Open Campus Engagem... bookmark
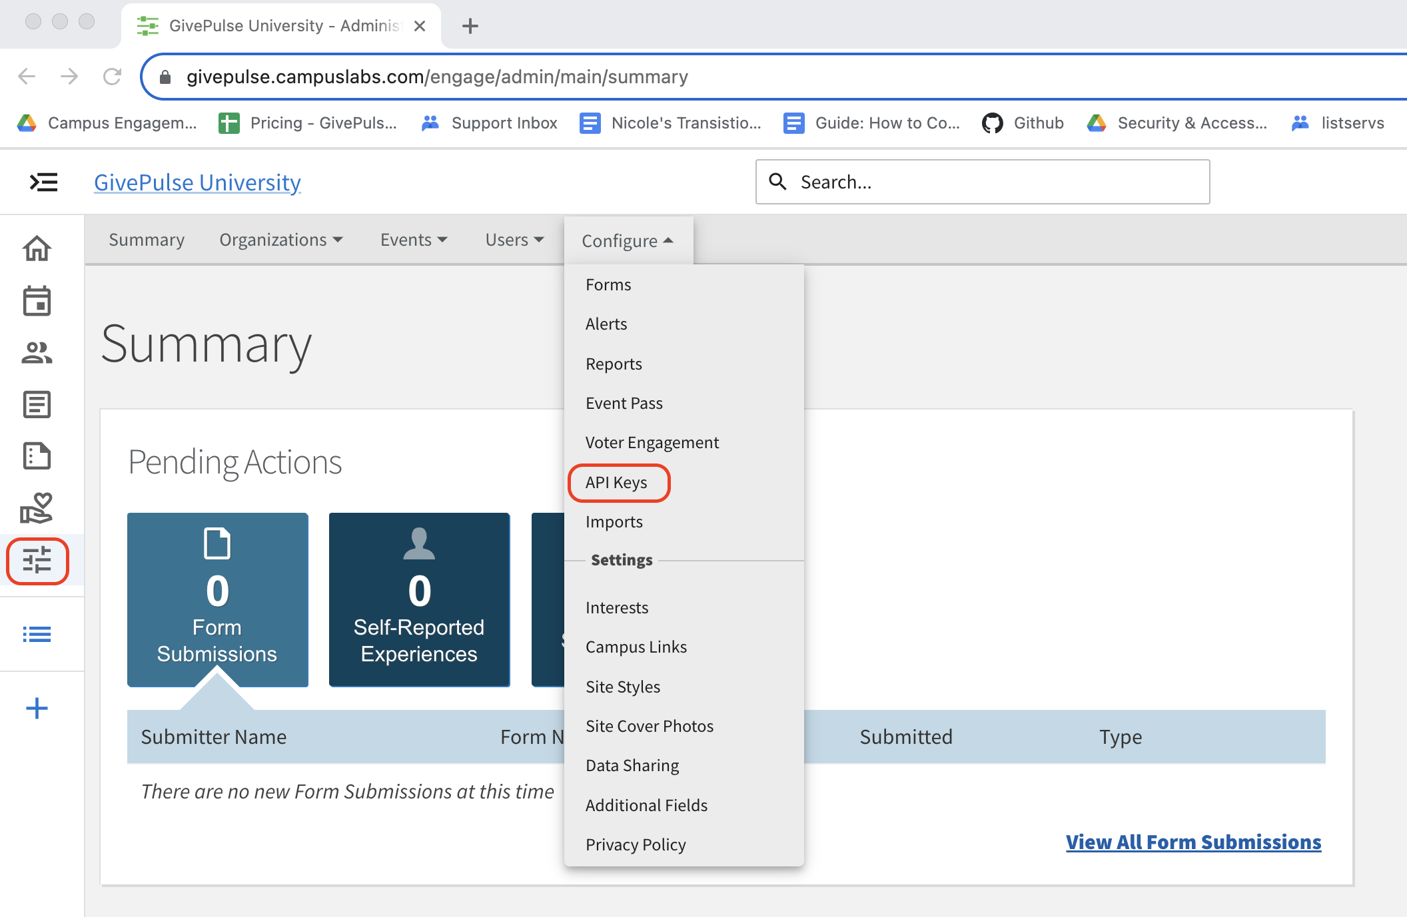 [x=107, y=123]
